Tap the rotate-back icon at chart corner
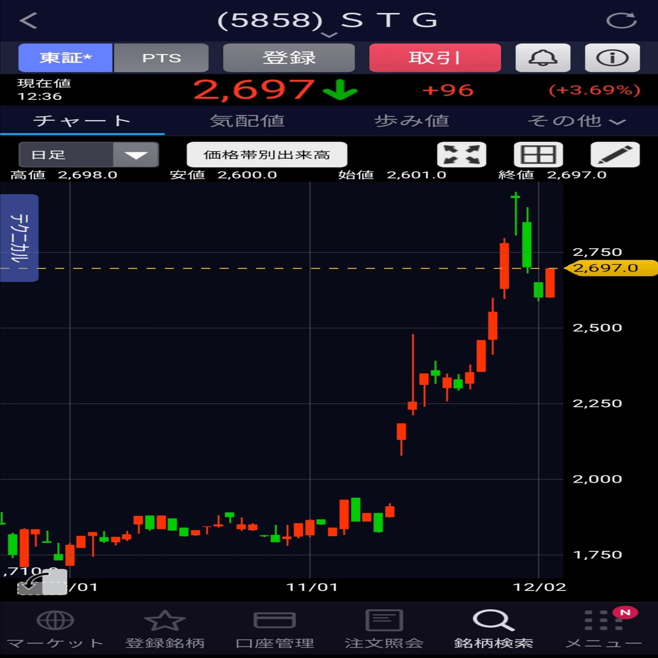 click(x=41, y=583)
